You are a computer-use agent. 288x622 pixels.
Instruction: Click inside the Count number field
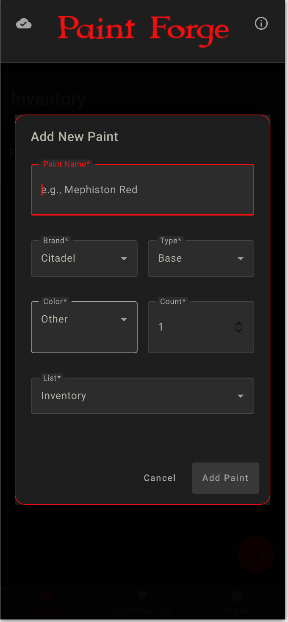(x=191, y=327)
